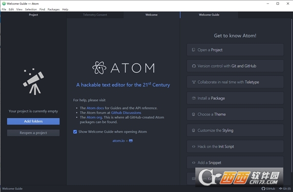Screen dimensions: 293x192
Task: Click Welcome Guide text in status bar
Action: click(12, 189)
